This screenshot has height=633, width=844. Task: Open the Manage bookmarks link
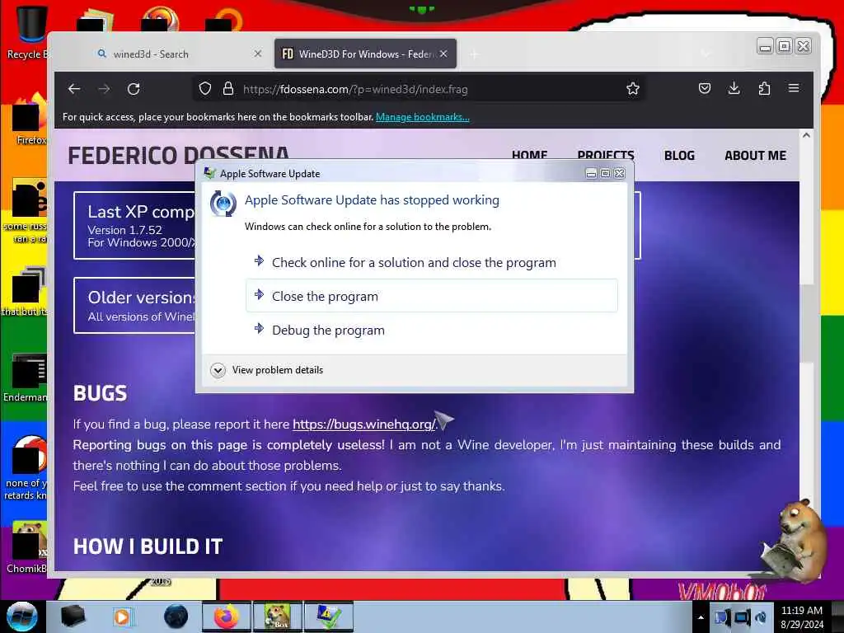pyautogui.click(x=423, y=117)
